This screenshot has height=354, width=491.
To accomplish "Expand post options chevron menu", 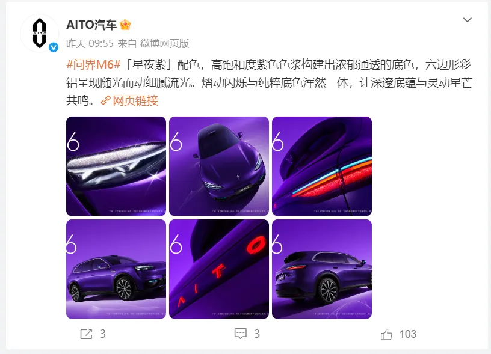I will (467, 20).
